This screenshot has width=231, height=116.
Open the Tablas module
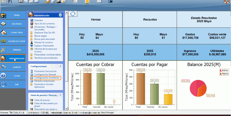(x=16, y=15)
